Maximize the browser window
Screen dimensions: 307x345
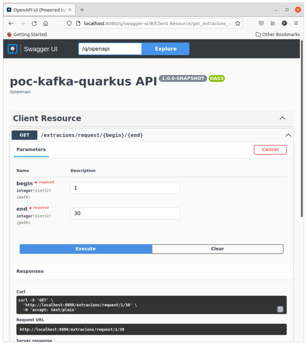287,10
